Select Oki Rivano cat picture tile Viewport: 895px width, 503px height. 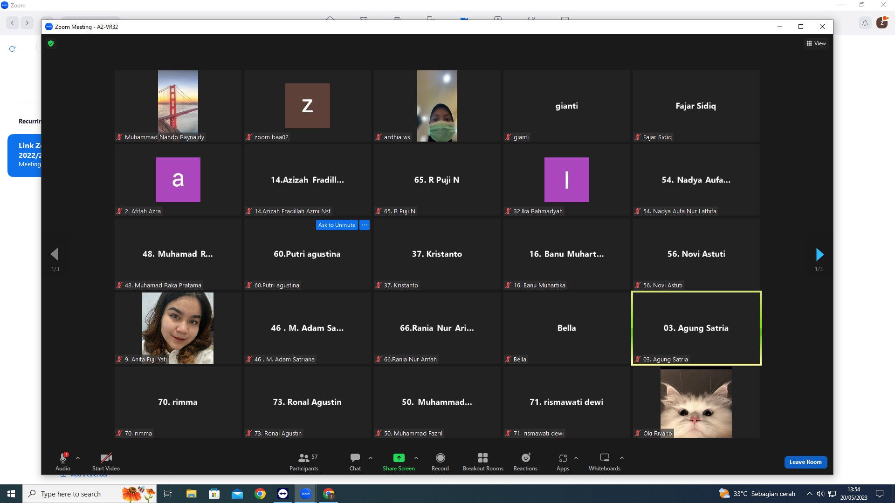[696, 402]
